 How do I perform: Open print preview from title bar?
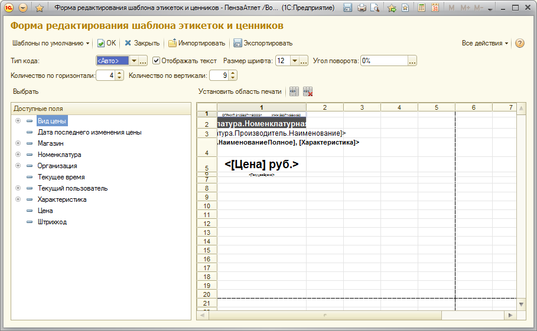pyautogui.click(x=374, y=8)
